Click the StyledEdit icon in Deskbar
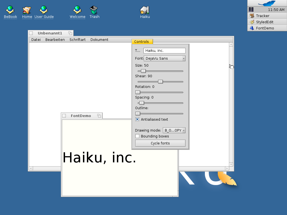Viewport: 287px width, 215px height. [x=252, y=22]
